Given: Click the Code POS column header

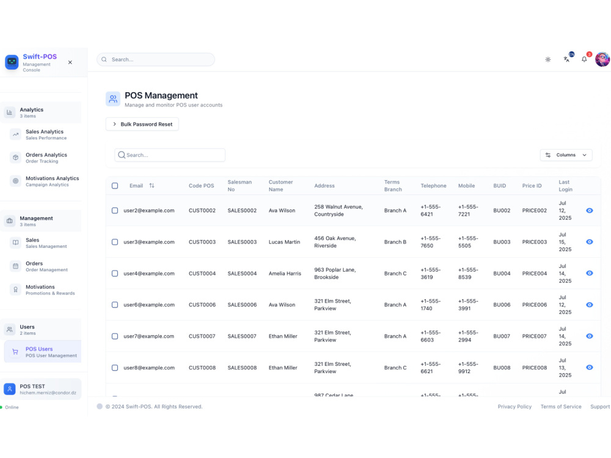Looking at the screenshot, I should coord(202,186).
